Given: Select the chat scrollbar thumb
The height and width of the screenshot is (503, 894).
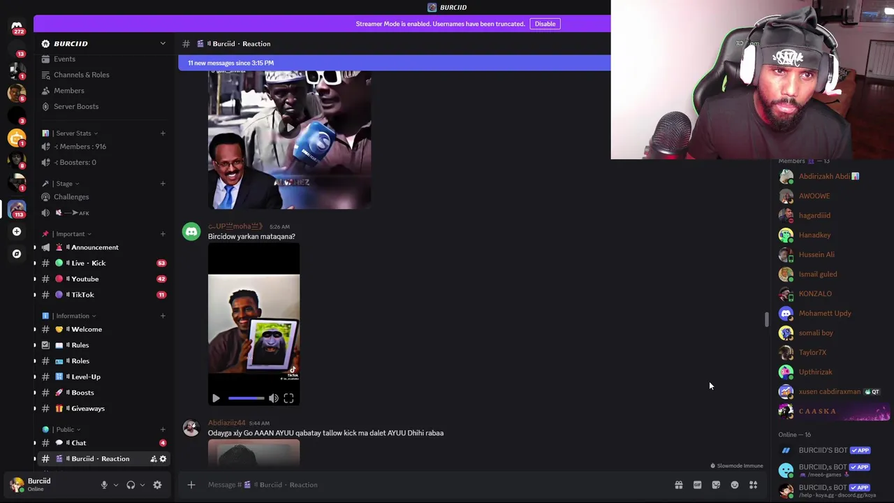Looking at the screenshot, I should (766, 319).
